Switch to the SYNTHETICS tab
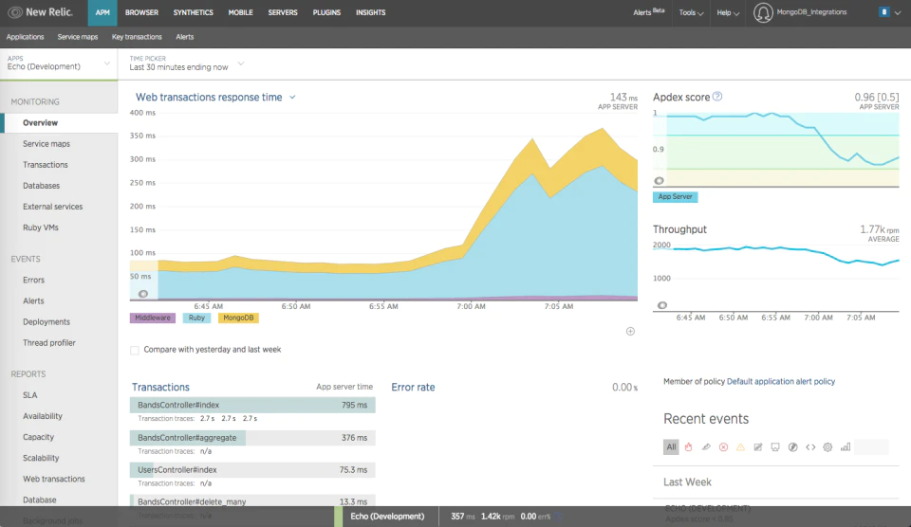The height and width of the screenshot is (527, 911). click(193, 12)
